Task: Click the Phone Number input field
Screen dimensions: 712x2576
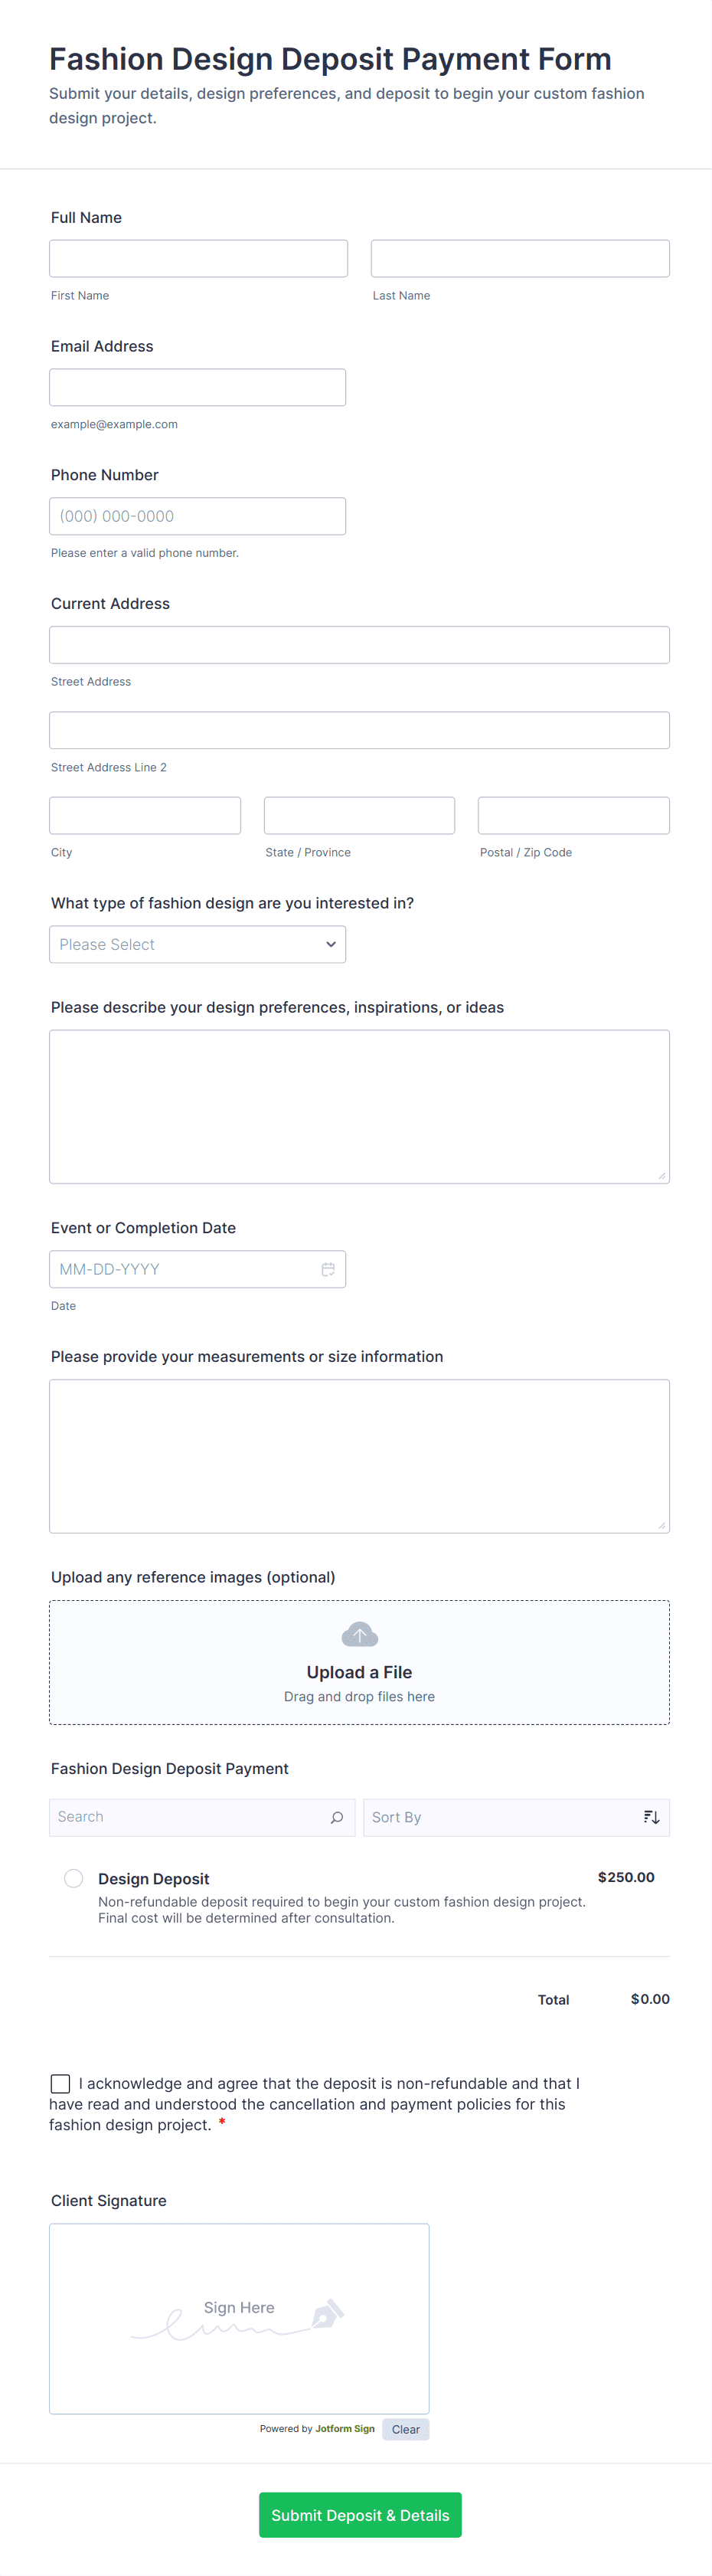Action: [x=197, y=516]
